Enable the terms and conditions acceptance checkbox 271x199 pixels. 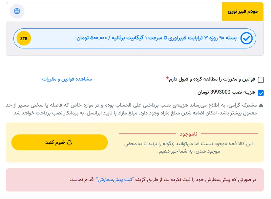260,80
